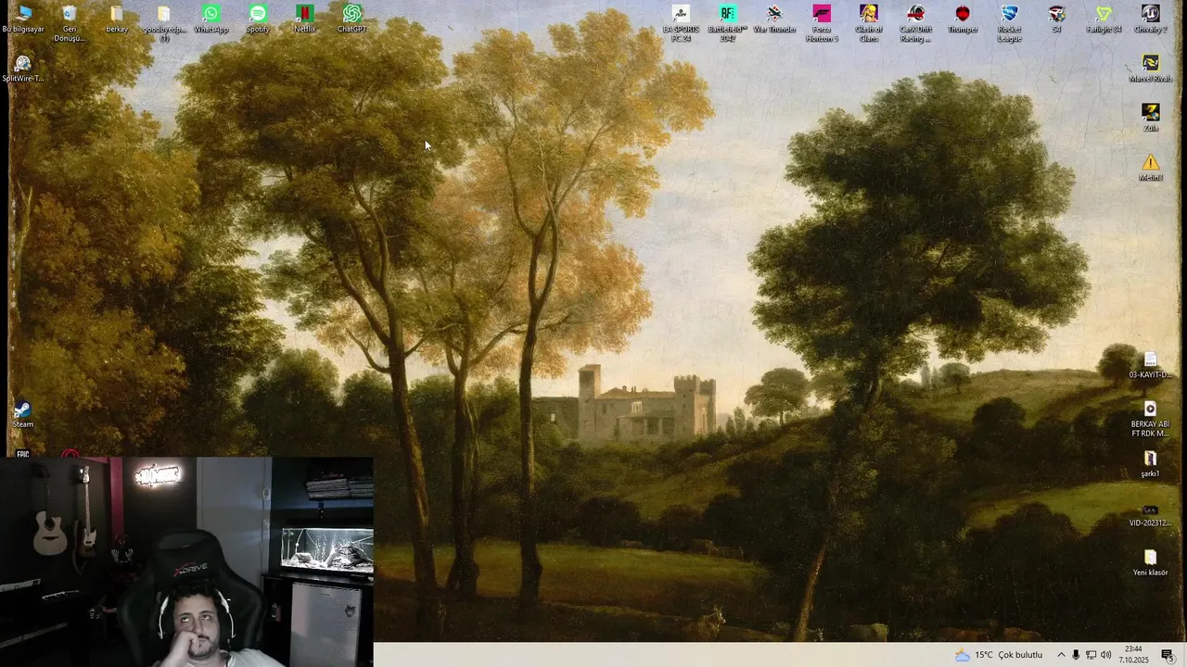Select the Rocket League shortcut
This screenshot has width=1187, height=667.
[x=1010, y=23]
